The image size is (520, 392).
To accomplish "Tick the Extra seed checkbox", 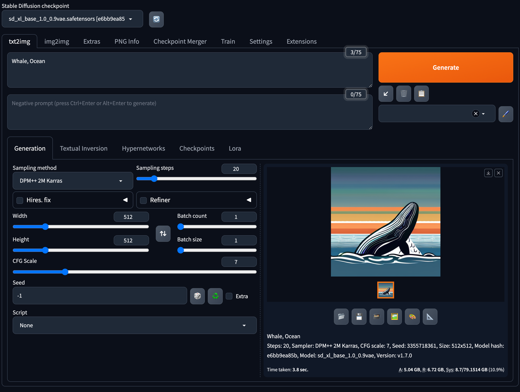I will pos(229,296).
